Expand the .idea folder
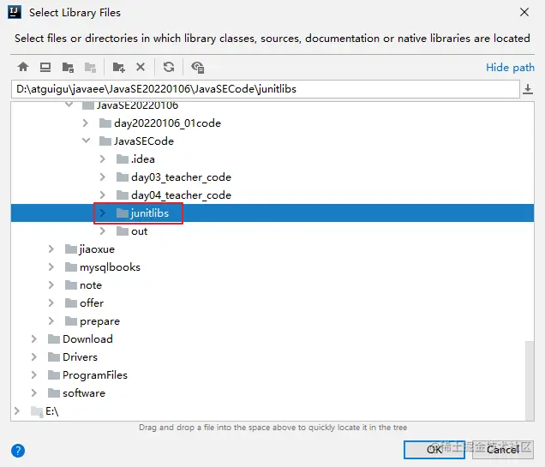The height and width of the screenshot is (467, 545). pyautogui.click(x=103, y=159)
